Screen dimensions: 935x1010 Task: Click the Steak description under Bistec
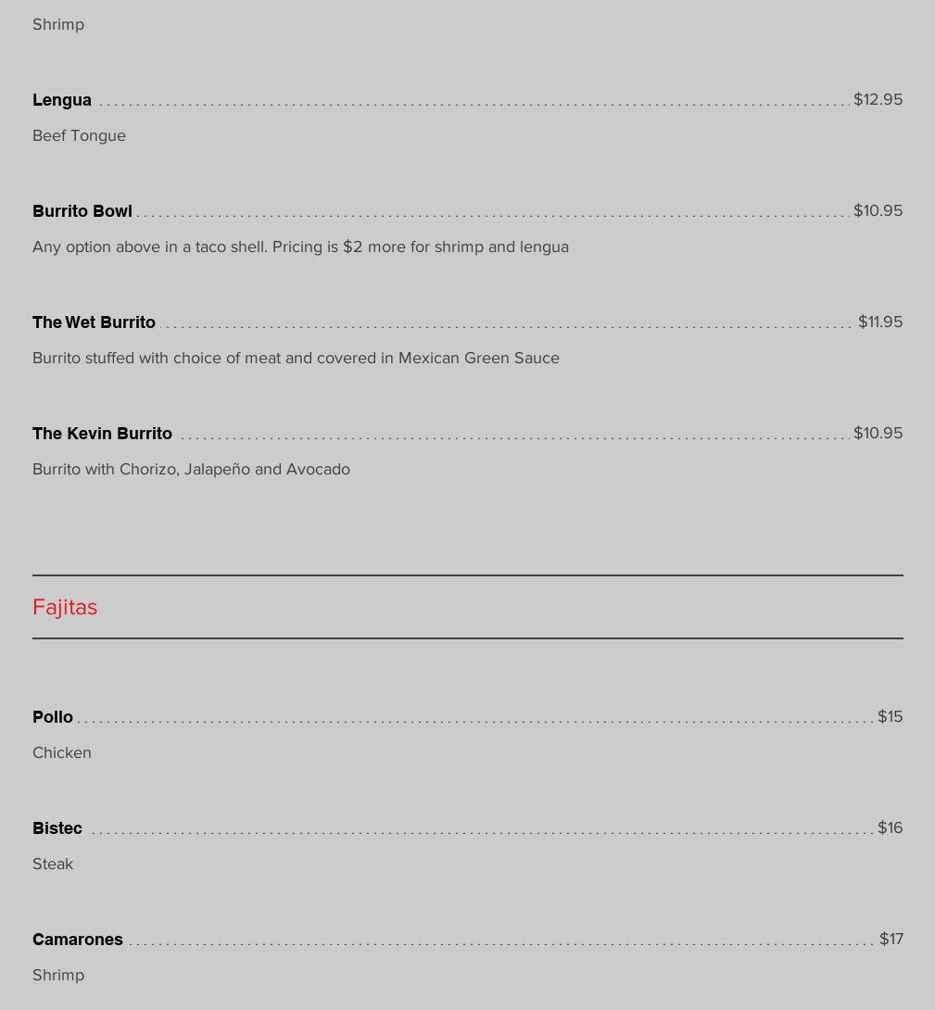tap(53, 864)
